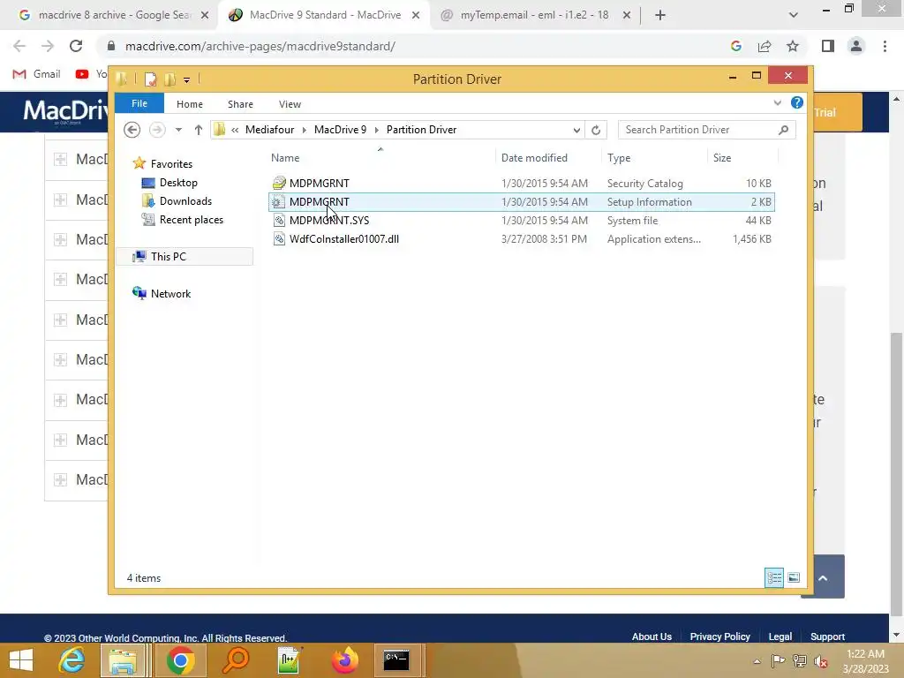Image resolution: width=904 pixels, height=678 pixels.
Task: Expand the first MacDrive accordion row
Action: coord(61,159)
